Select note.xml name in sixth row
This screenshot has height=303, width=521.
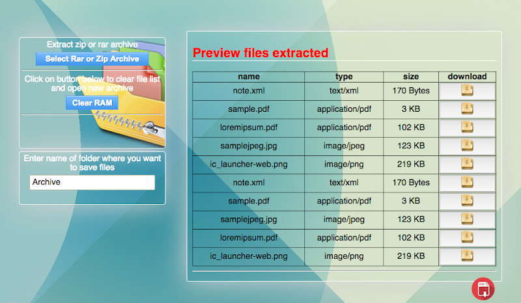[249, 183]
